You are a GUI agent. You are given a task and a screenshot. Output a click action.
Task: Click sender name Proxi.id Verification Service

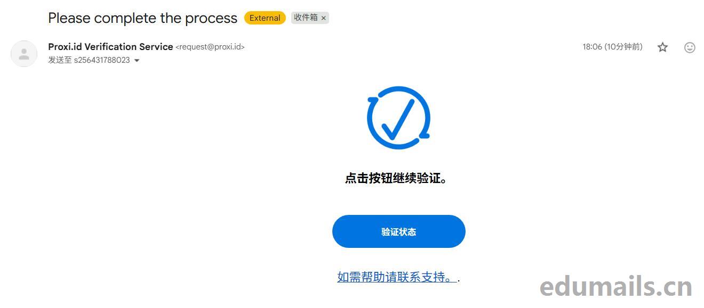pyautogui.click(x=110, y=47)
